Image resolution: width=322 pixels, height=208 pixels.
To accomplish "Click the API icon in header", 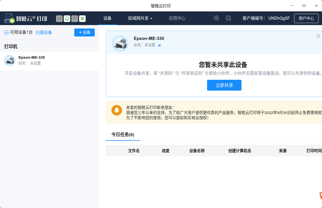I will pyautogui.click(x=75, y=19).
